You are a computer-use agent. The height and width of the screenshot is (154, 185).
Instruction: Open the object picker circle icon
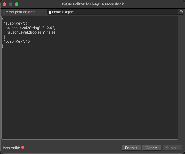(x=181, y=12)
